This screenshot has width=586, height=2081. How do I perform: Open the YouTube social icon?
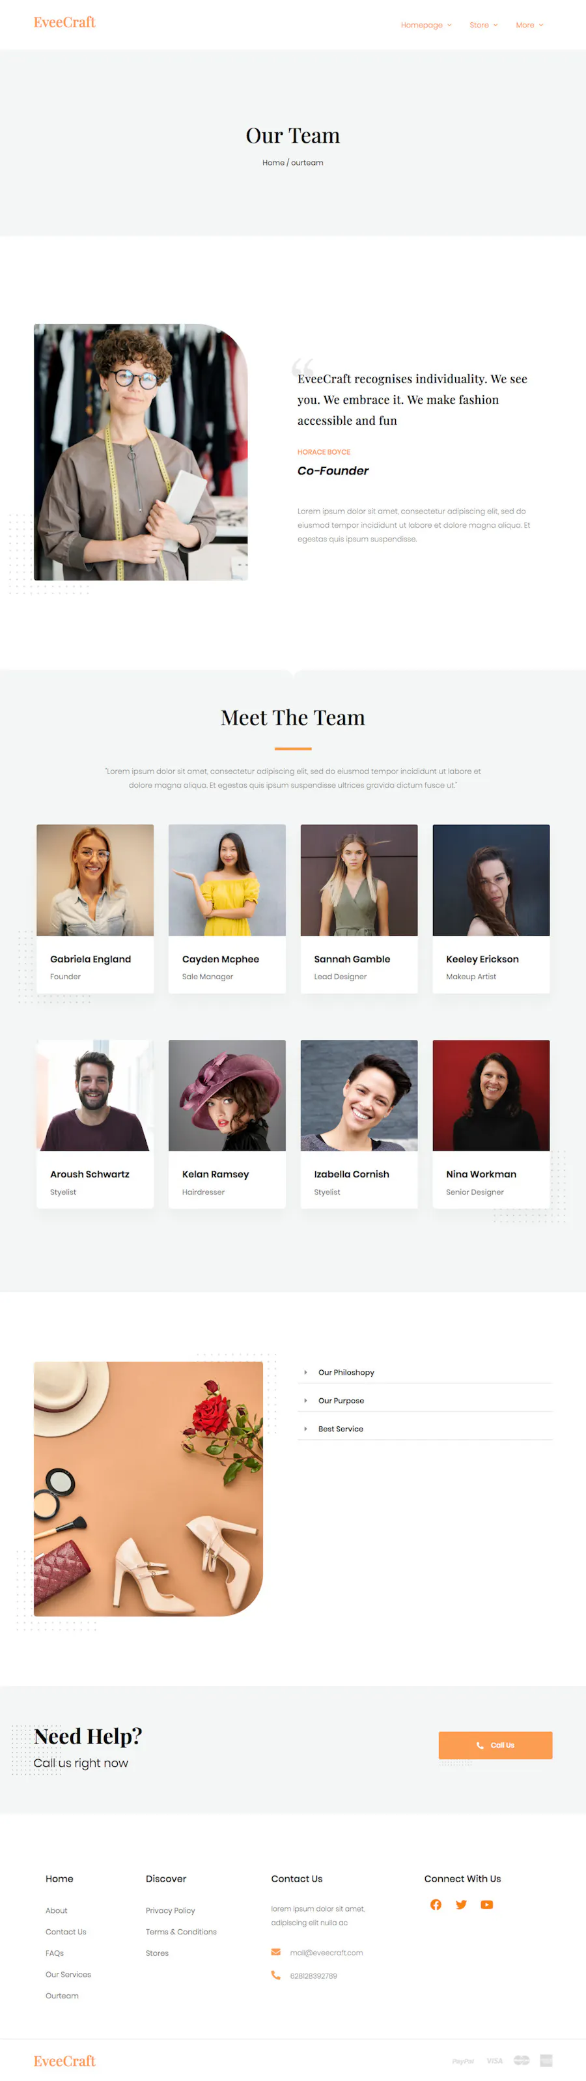tap(487, 1904)
